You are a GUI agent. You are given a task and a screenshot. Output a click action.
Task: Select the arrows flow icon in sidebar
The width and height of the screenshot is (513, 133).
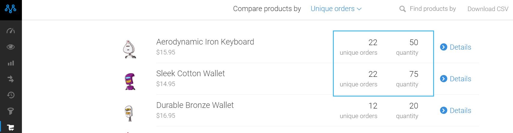coord(11,79)
